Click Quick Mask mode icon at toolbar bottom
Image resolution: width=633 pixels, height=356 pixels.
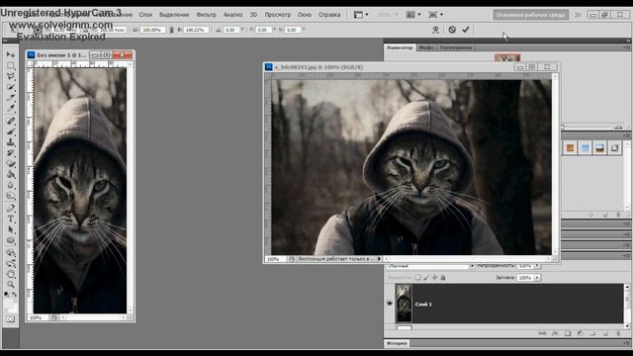coord(11,319)
